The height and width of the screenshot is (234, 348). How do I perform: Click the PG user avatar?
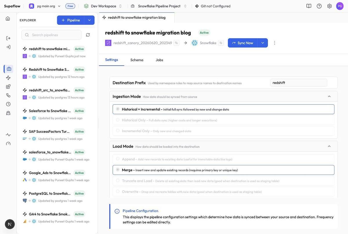pos(340,6)
